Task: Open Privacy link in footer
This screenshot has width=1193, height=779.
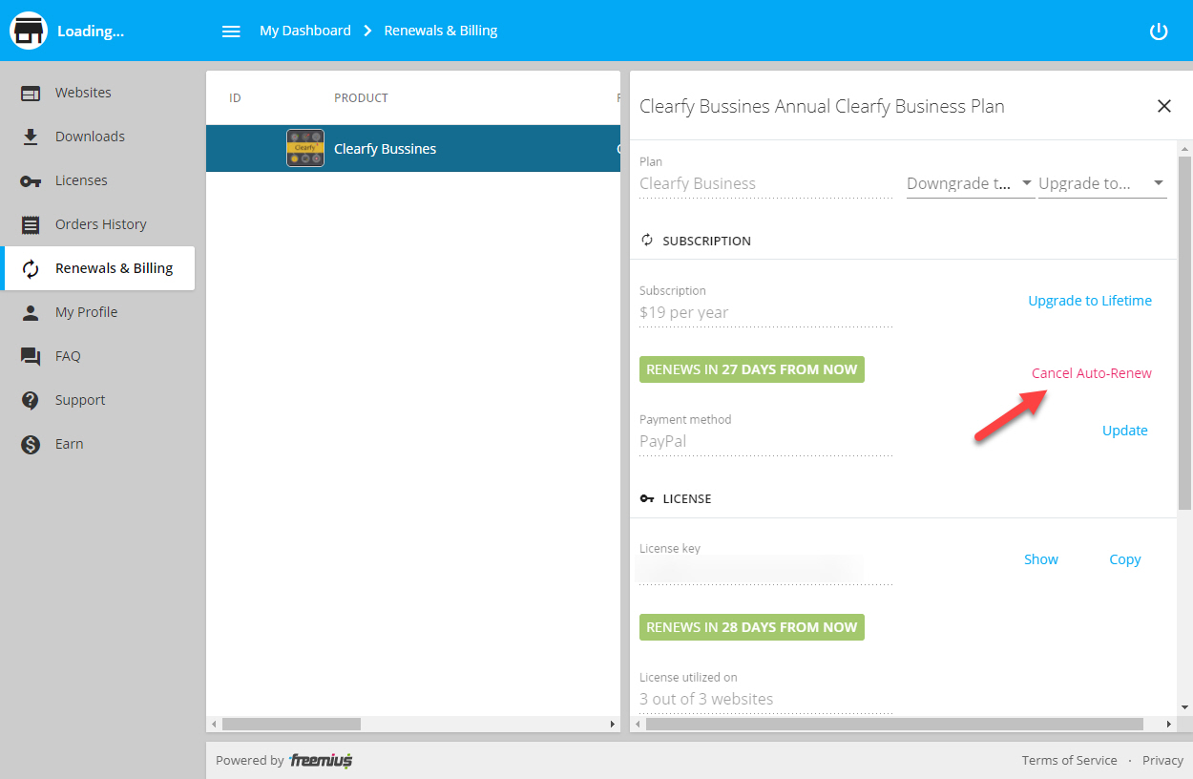Action: (x=1162, y=761)
